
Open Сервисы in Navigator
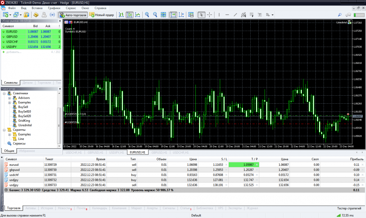(19, 144)
